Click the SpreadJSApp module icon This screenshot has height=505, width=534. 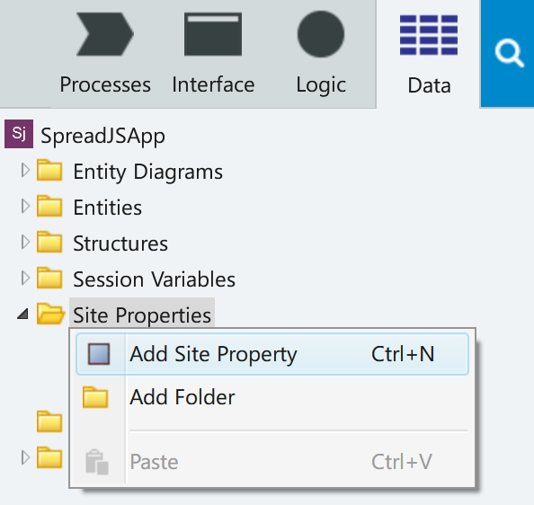point(19,134)
